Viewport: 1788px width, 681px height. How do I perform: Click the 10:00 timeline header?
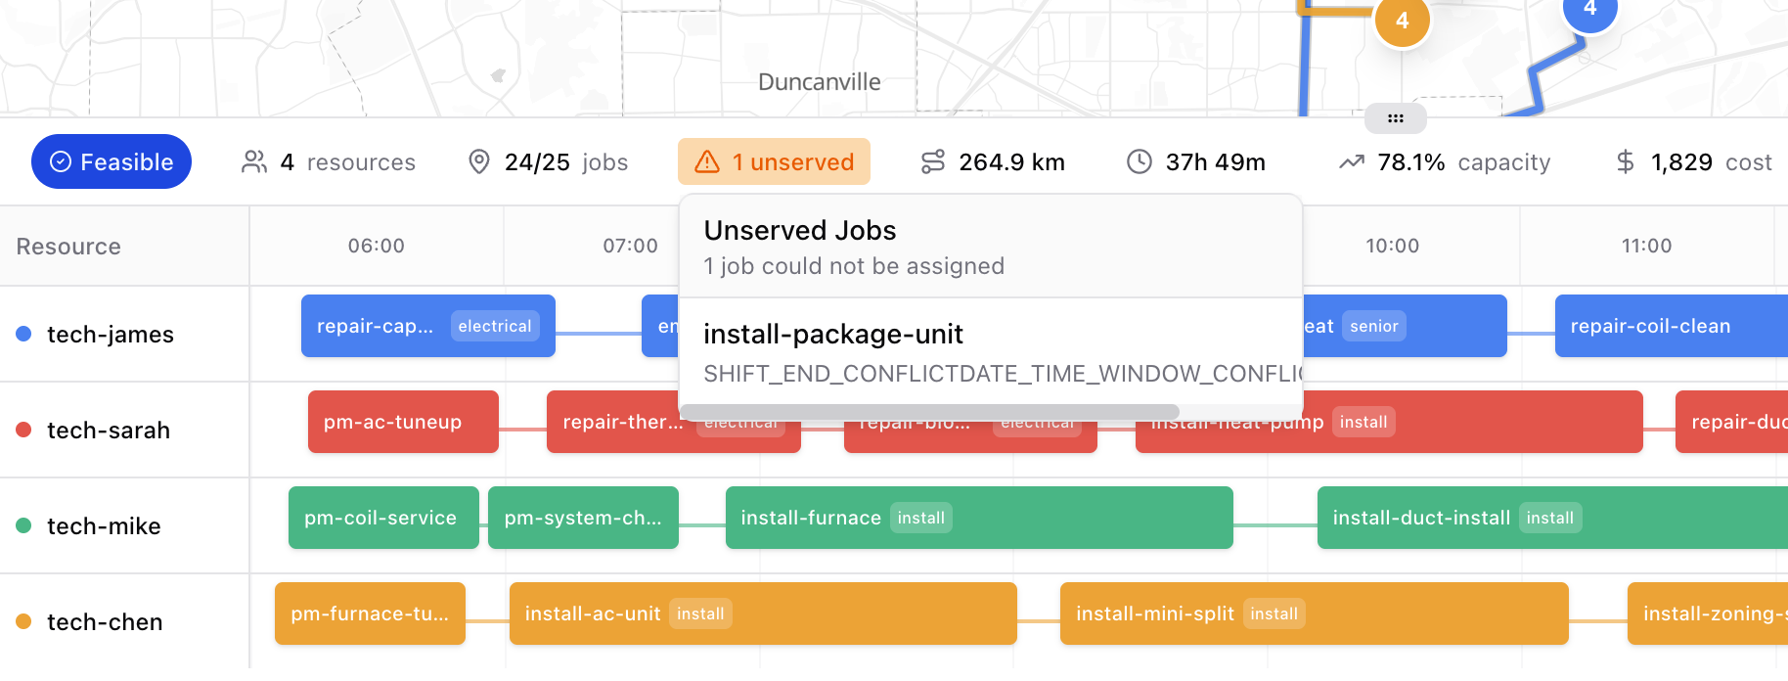pos(1392,246)
